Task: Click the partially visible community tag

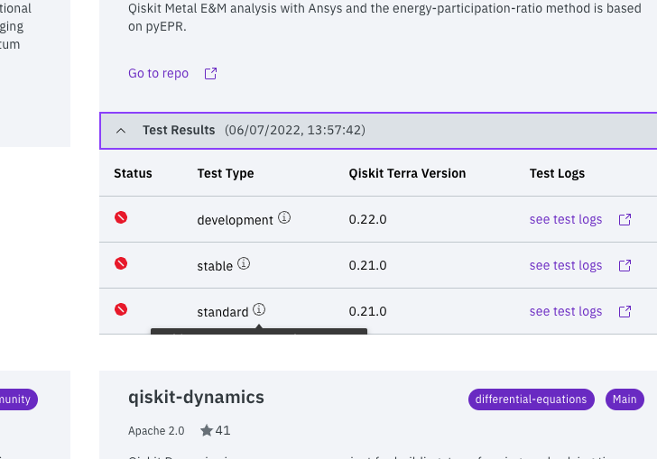Action: (x=19, y=399)
